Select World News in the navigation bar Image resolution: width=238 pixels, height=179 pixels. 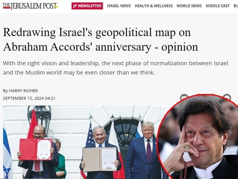[189, 6]
